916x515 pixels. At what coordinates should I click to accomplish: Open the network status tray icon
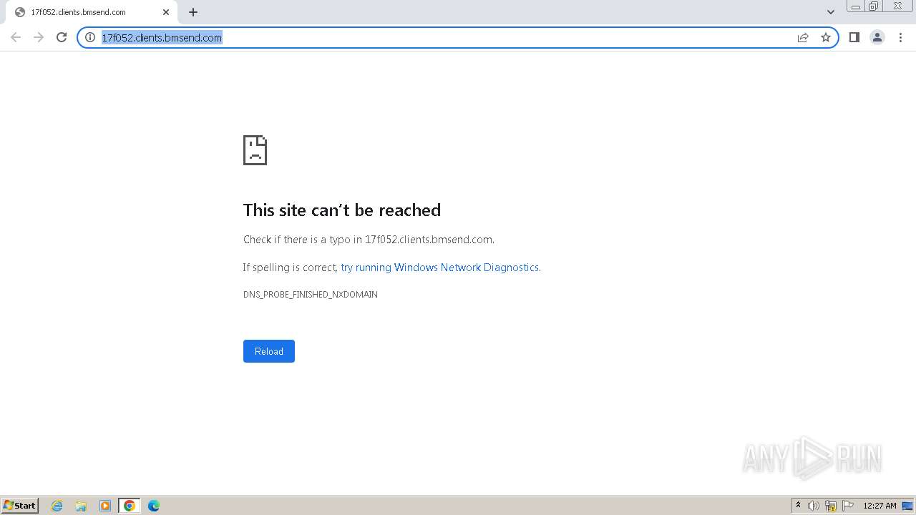coord(831,506)
